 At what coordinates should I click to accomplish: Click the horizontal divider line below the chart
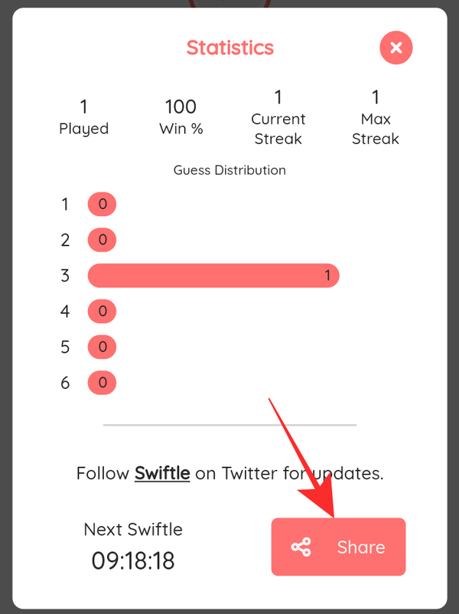click(x=229, y=424)
